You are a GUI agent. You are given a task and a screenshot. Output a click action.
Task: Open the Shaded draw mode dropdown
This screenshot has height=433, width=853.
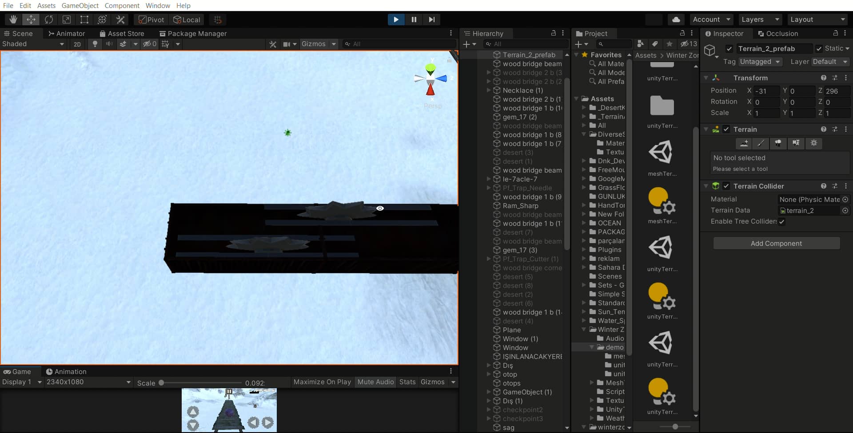[33, 44]
